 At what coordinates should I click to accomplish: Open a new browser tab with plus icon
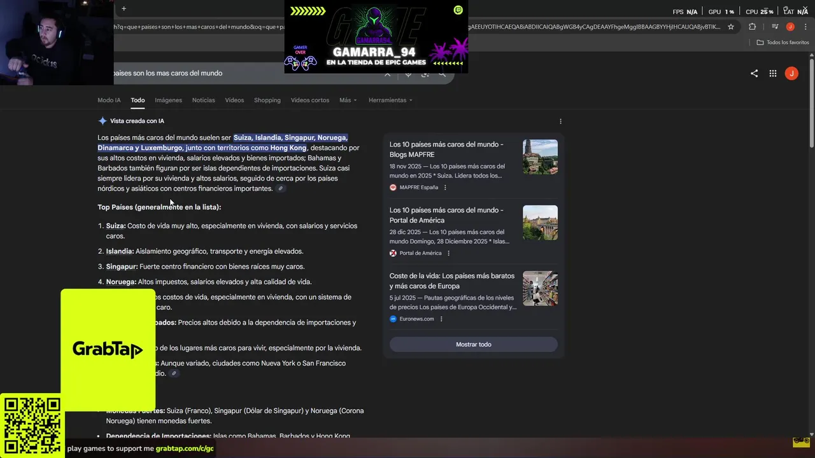124,9
